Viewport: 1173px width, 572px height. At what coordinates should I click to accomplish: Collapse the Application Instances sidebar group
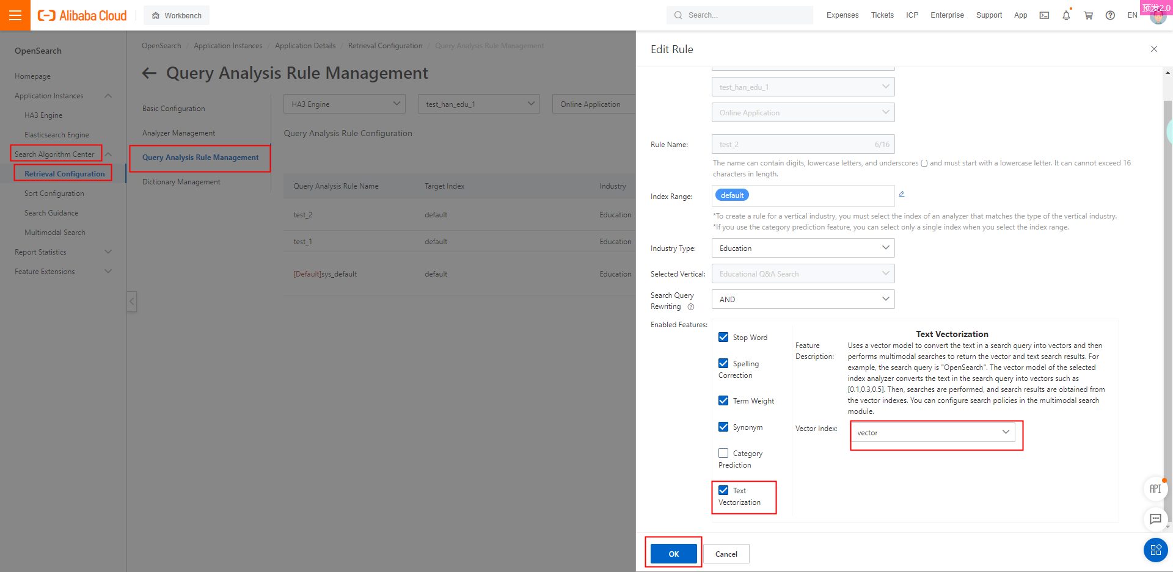coord(108,96)
